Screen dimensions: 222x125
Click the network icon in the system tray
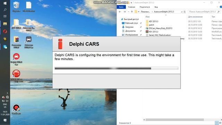pos(7,97)
